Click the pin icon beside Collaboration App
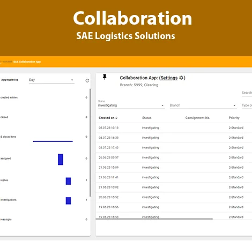This screenshot has width=252, height=241. click(x=105, y=77)
